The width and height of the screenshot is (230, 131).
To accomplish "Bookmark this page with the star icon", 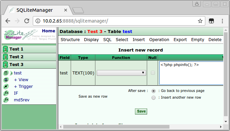I will pyautogui.click(x=200, y=21).
